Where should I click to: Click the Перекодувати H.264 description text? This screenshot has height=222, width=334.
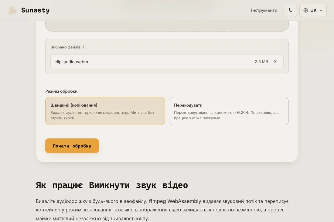pyautogui.click(x=227, y=115)
